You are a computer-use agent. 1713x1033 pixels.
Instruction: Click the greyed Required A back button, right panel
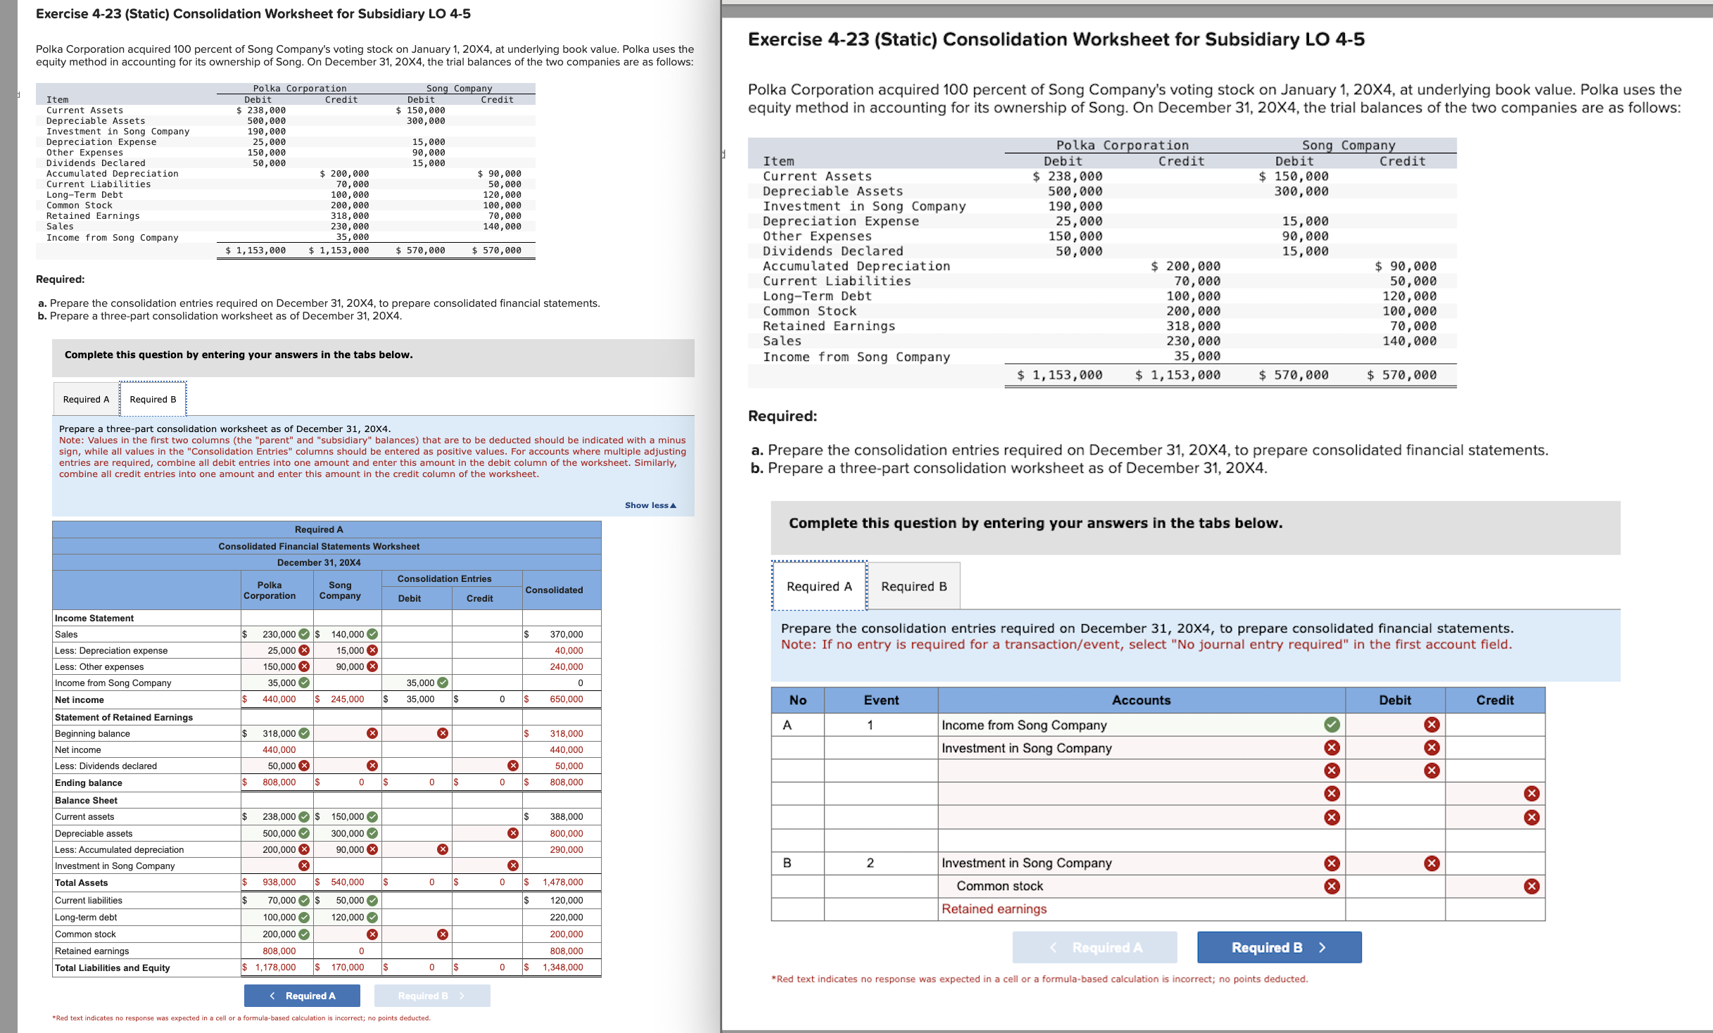point(1094,947)
